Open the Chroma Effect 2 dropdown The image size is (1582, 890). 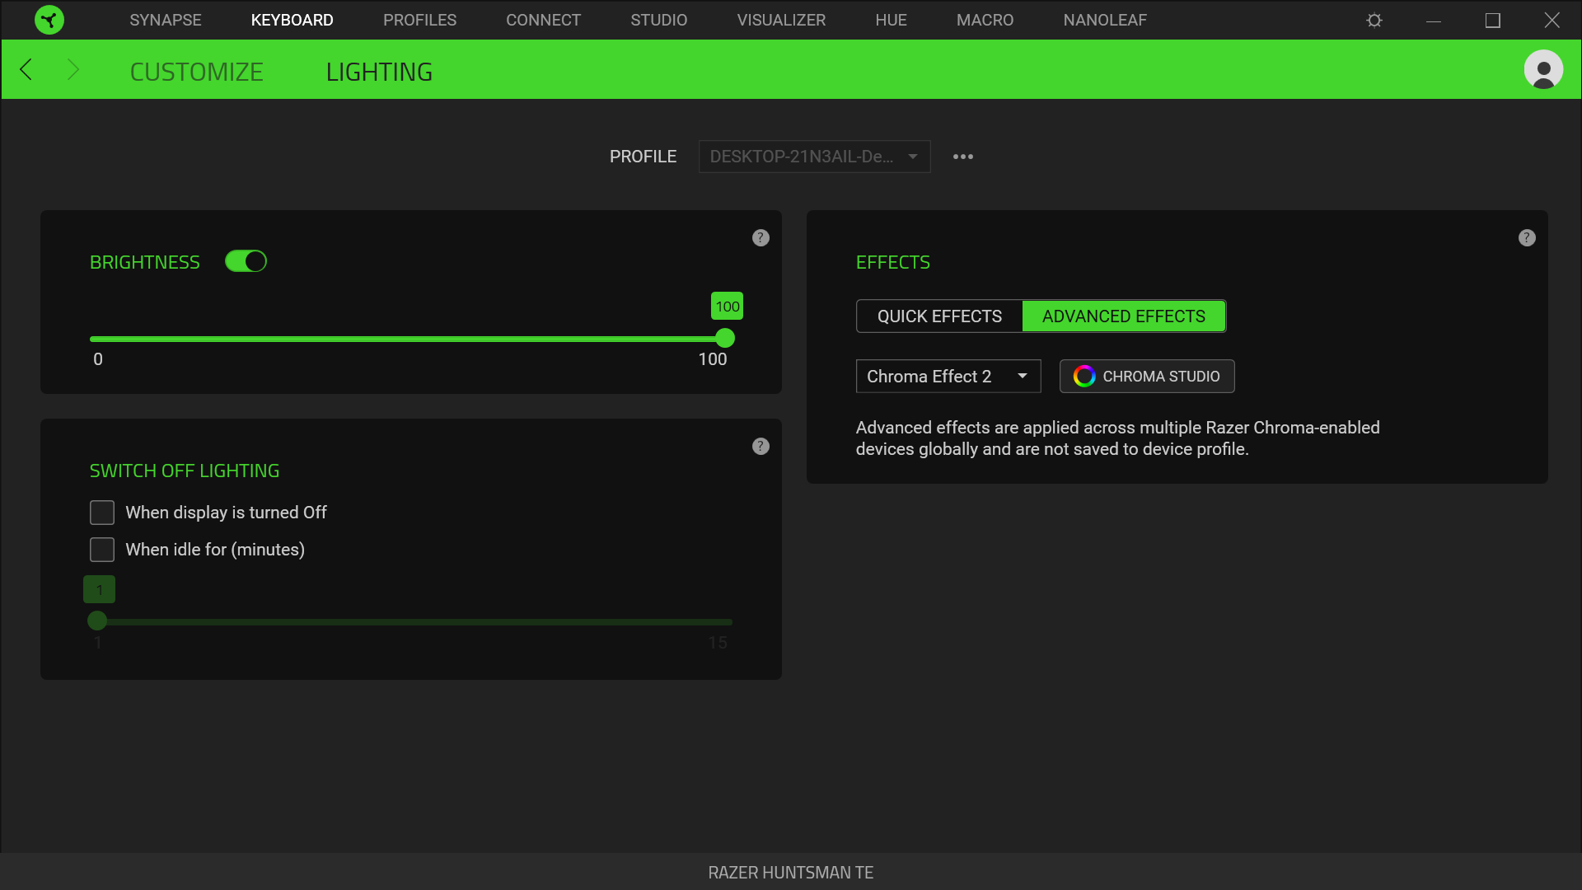click(x=948, y=377)
